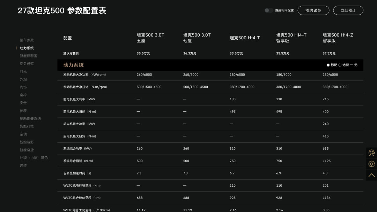The image size is (377, 212).
Task: Open 智能科技 section in sidebar
Action: [x=27, y=126]
